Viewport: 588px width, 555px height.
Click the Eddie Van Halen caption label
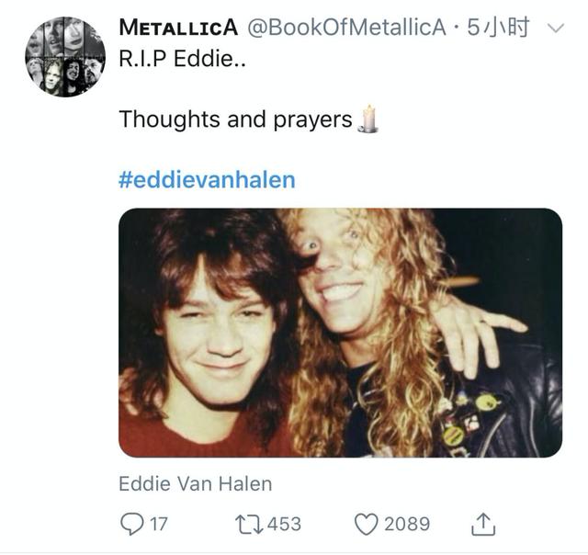(x=196, y=483)
